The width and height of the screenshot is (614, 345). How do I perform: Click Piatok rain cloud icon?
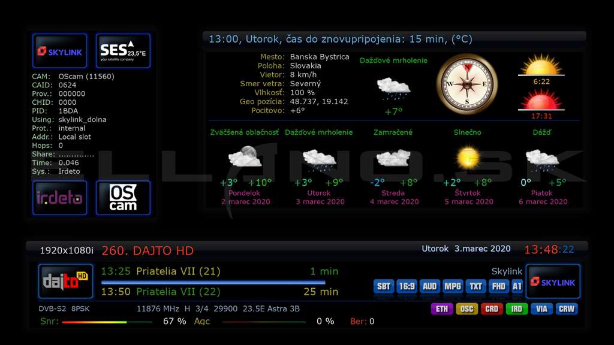(542, 160)
